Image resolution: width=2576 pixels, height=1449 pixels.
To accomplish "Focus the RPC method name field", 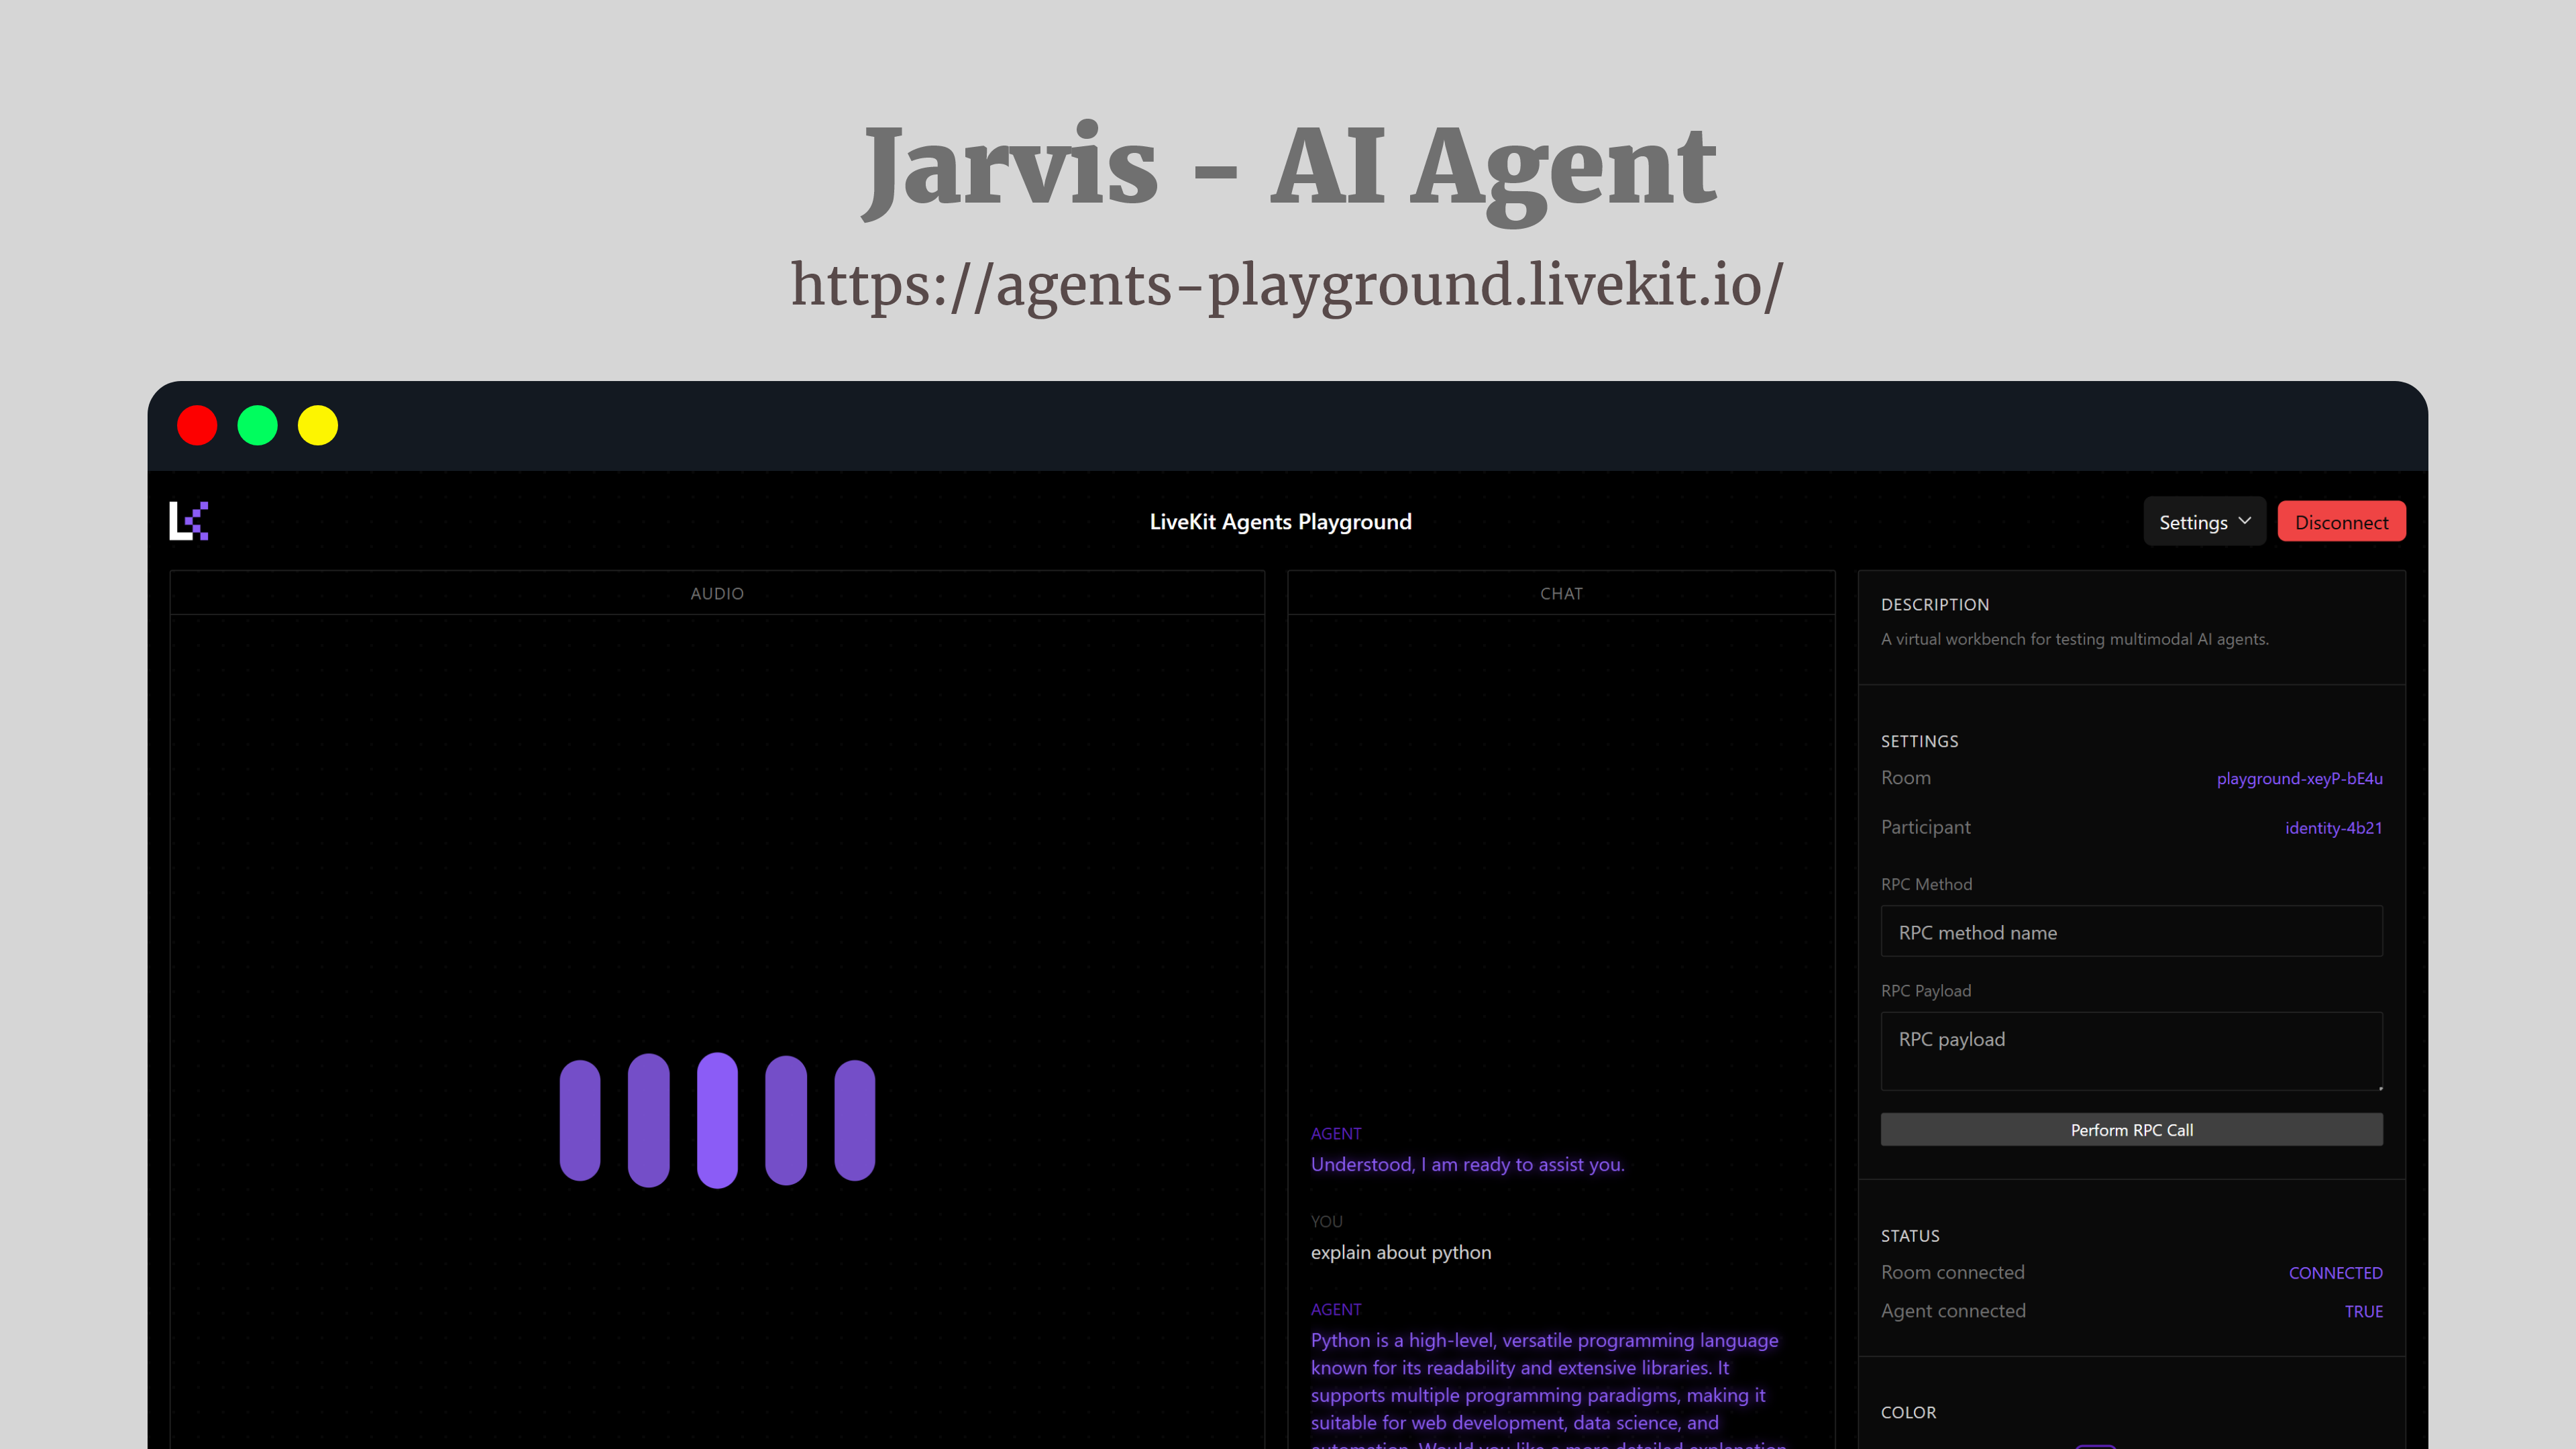I will click(2131, 932).
